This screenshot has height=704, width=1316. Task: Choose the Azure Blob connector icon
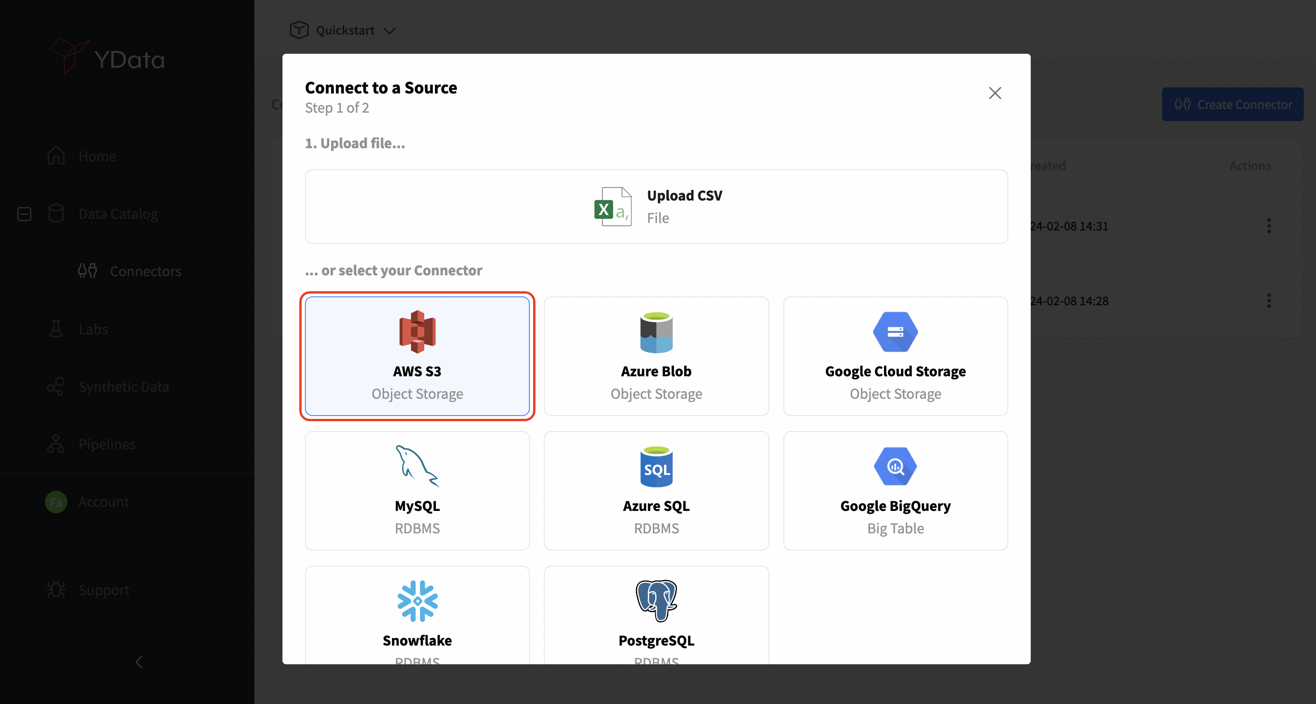[656, 332]
